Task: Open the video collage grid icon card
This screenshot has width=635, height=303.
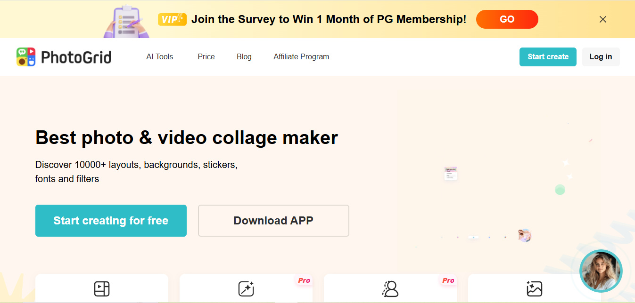Action: tap(102, 288)
